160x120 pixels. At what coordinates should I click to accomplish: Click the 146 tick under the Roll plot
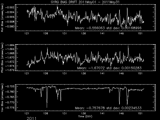[121, 33]
